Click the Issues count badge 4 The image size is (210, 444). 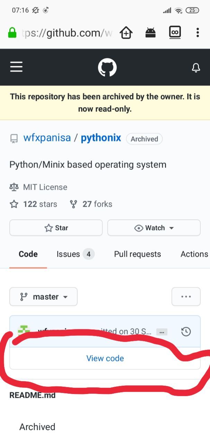[x=88, y=254]
